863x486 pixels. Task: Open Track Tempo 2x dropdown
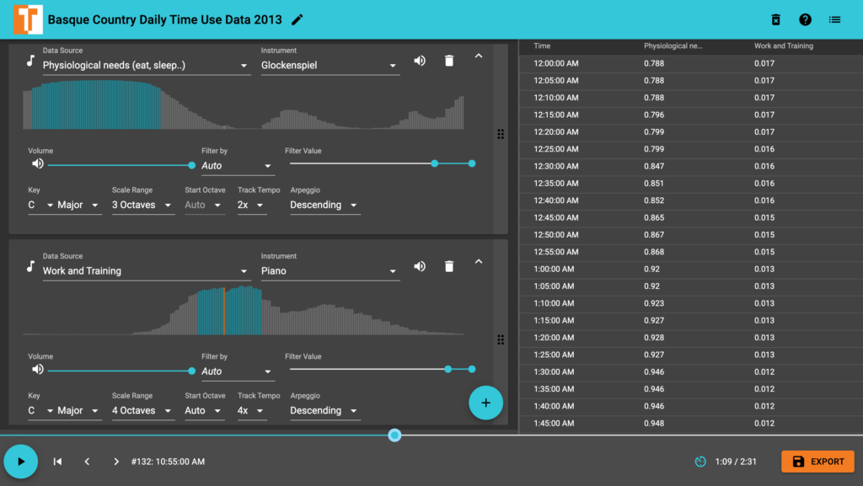click(x=251, y=205)
